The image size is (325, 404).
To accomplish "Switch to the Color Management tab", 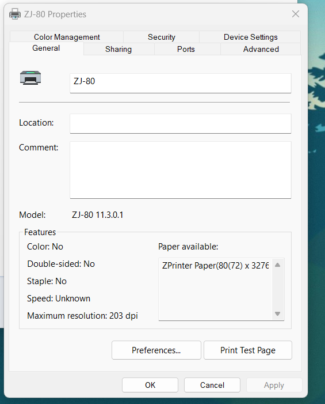I will pos(67,37).
